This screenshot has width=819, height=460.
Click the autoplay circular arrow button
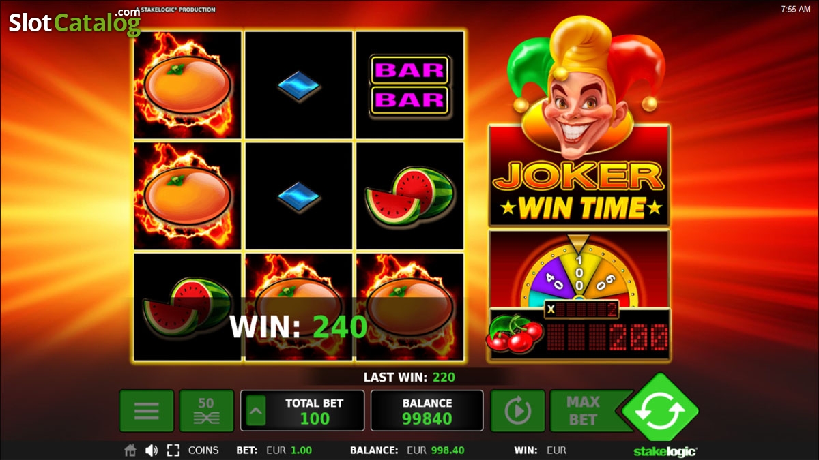pyautogui.click(x=517, y=411)
